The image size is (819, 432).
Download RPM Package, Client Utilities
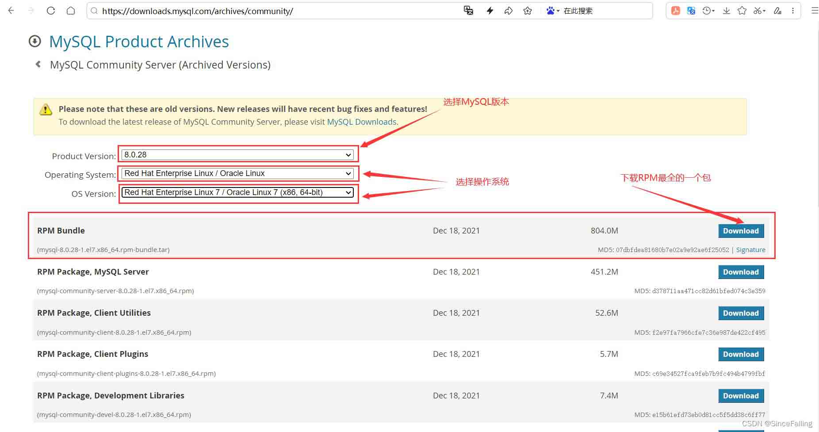click(x=741, y=313)
